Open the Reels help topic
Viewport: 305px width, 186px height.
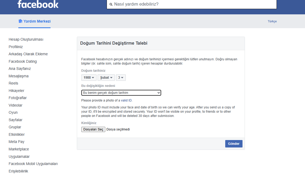13,83
